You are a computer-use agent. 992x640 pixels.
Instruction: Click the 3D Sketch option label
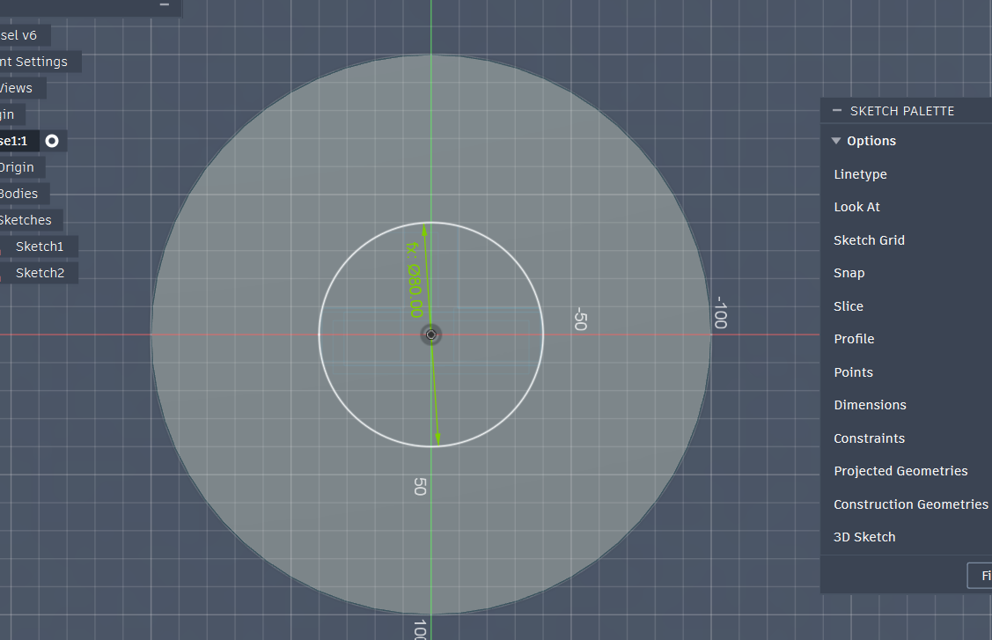pos(864,537)
